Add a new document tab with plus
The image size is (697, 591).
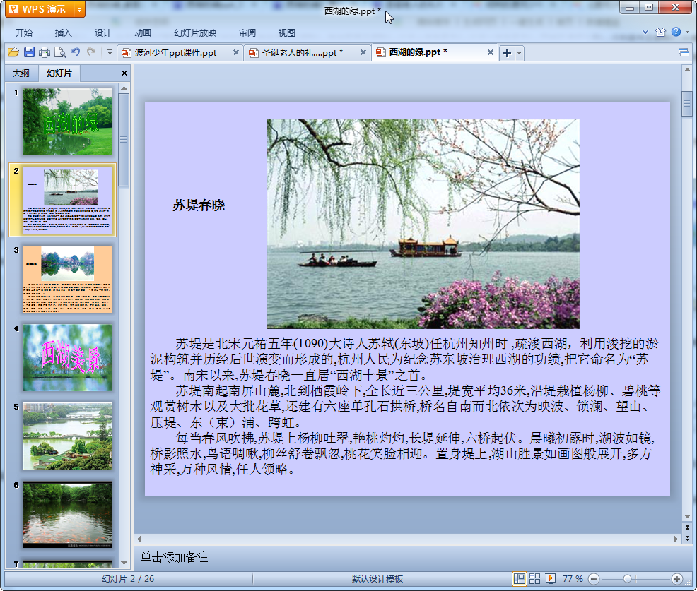pos(507,53)
